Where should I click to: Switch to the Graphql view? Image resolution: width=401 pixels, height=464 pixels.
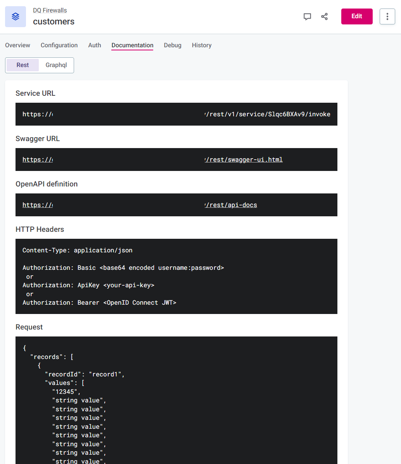[56, 65]
